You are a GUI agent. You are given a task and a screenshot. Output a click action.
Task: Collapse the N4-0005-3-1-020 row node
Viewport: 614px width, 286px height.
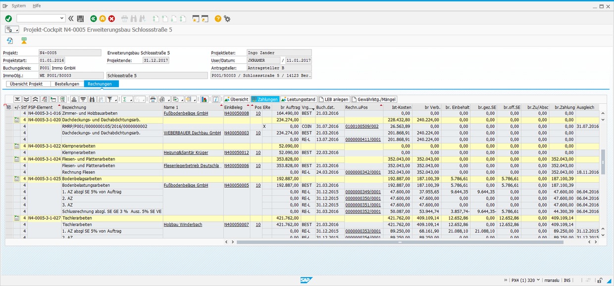tap(16, 120)
